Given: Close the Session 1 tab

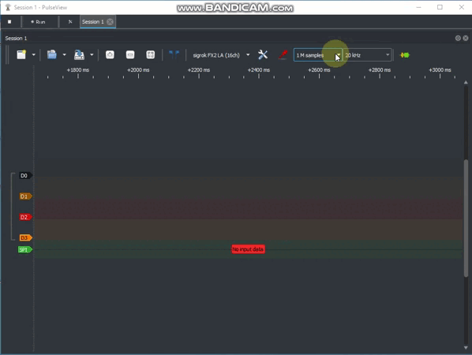Looking at the screenshot, I should coord(111,21).
